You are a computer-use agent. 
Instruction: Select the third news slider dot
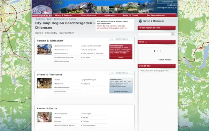click(160, 51)
